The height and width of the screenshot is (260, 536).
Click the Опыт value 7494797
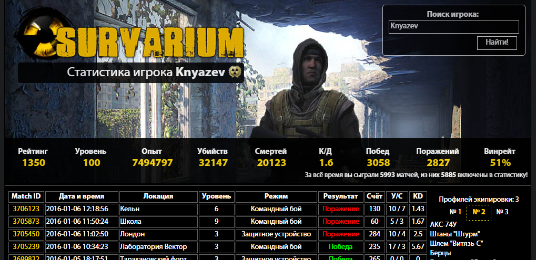(x=153, y=163)
